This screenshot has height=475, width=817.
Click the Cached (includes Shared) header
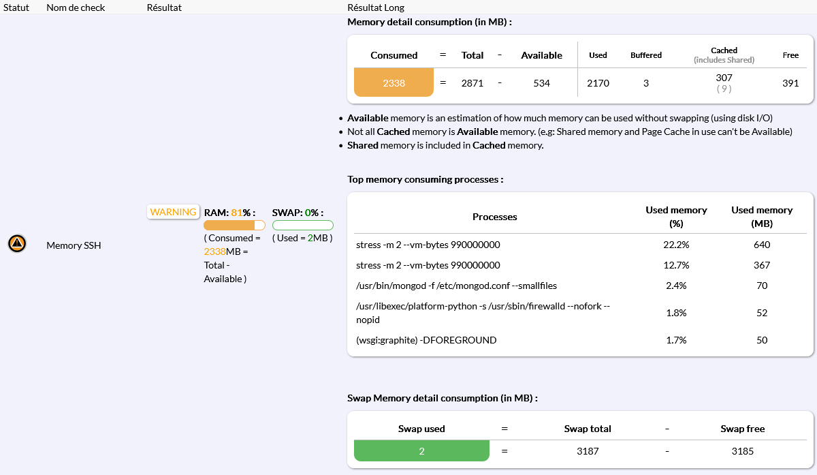[x=724, y=55]
